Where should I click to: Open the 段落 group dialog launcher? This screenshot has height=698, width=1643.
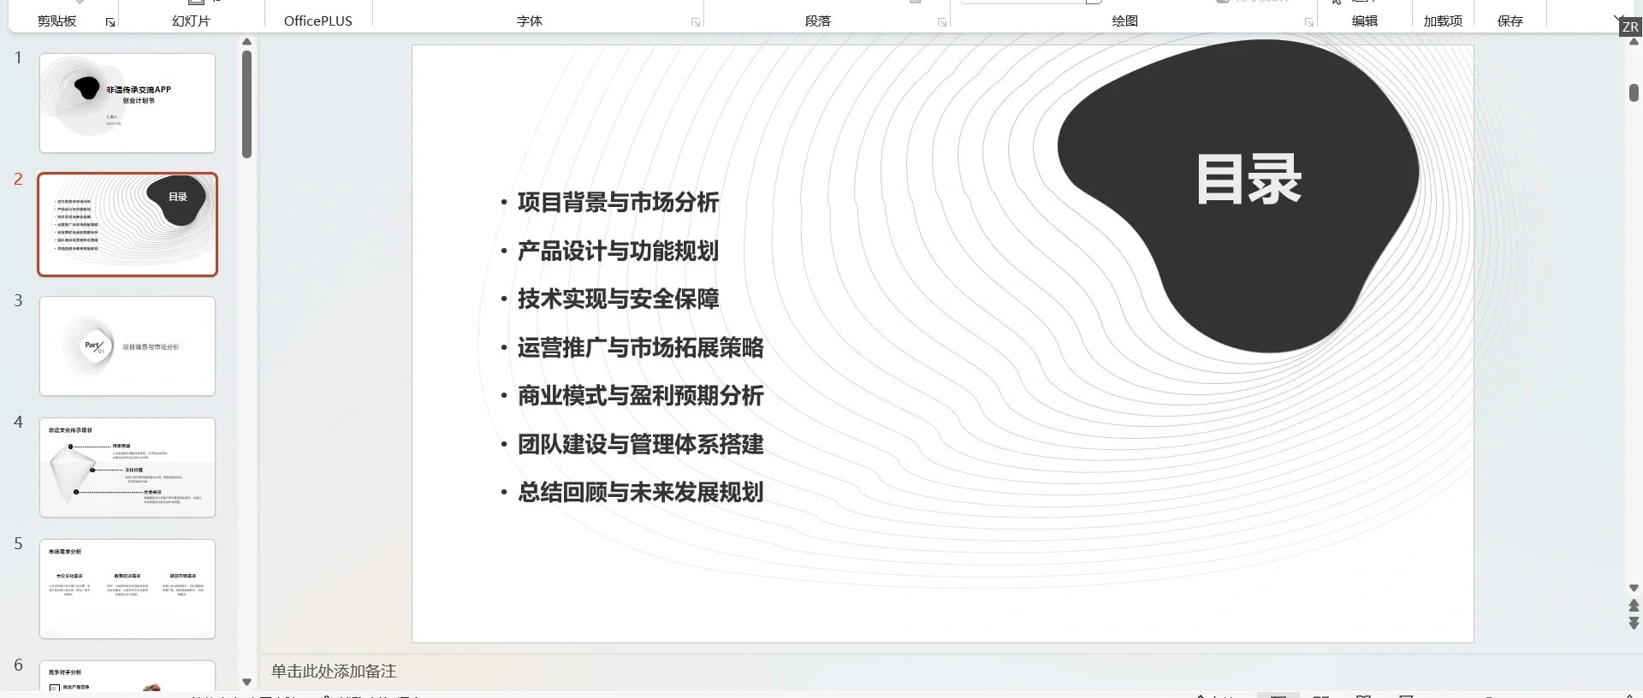tap(942, 22)
